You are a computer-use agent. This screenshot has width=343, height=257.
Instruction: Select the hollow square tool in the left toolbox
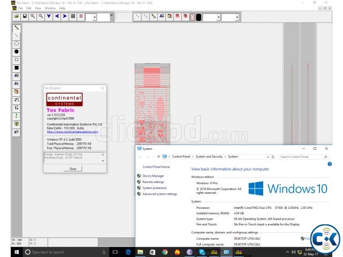[17, 59]
